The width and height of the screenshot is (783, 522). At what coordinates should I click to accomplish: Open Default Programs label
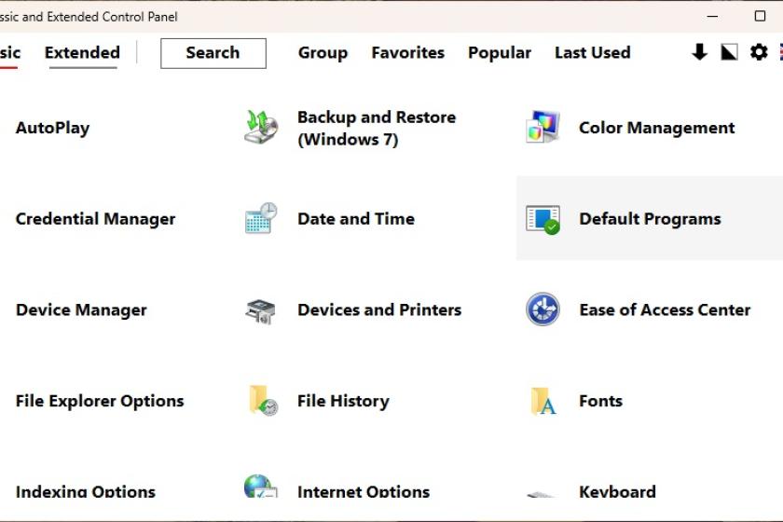pyautogui.click(x=650, y=219)
